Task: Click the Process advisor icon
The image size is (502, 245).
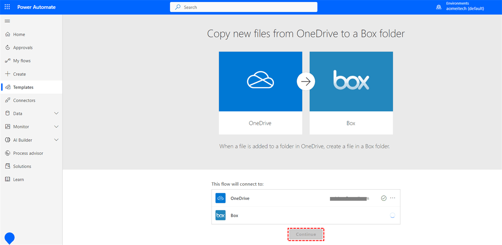Action: click(8, 153)
